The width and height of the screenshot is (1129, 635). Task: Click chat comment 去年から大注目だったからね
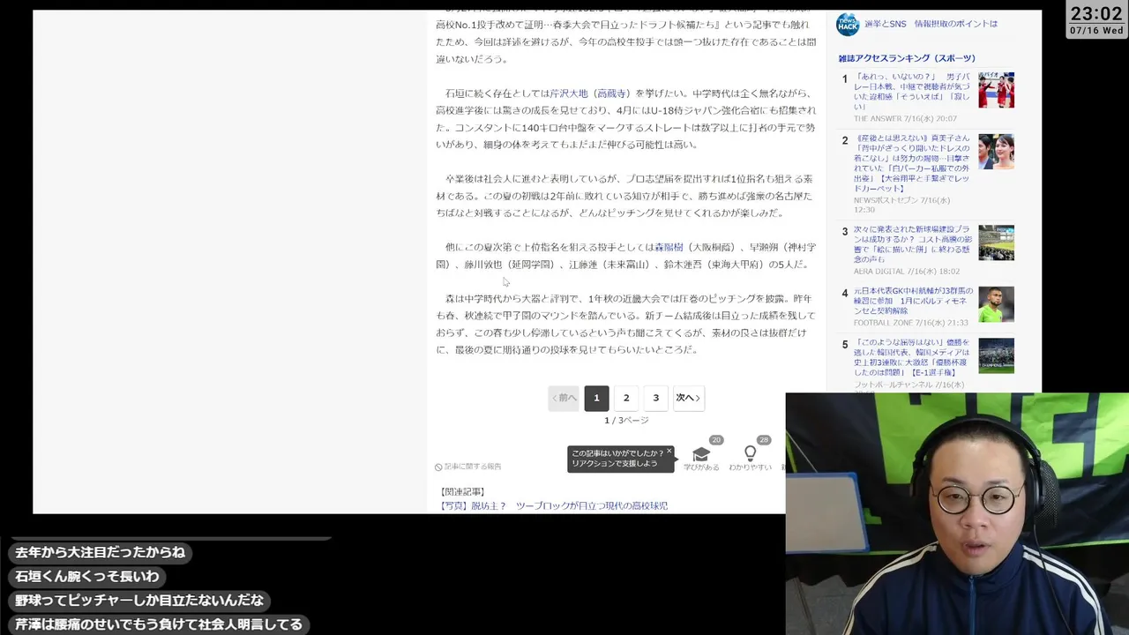pyautogui.click(x=100, y=552)
